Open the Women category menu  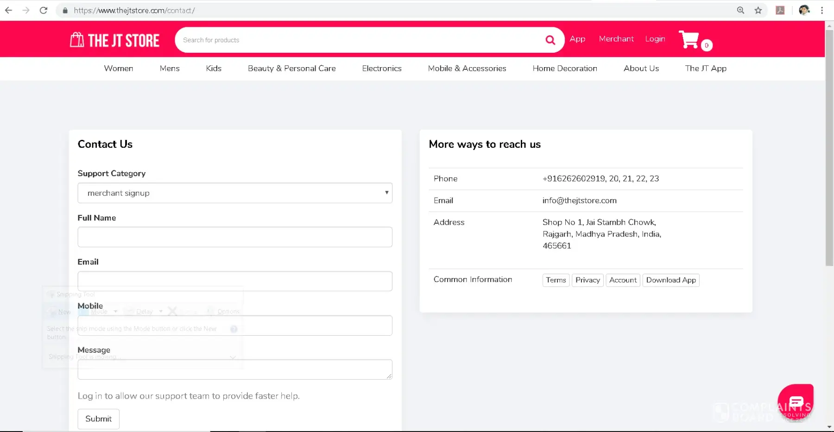click(119, 69)
